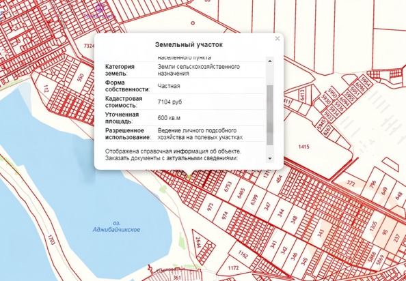Select map parcel 7324
Screen dimensions: 406x281
pos(89,46)
